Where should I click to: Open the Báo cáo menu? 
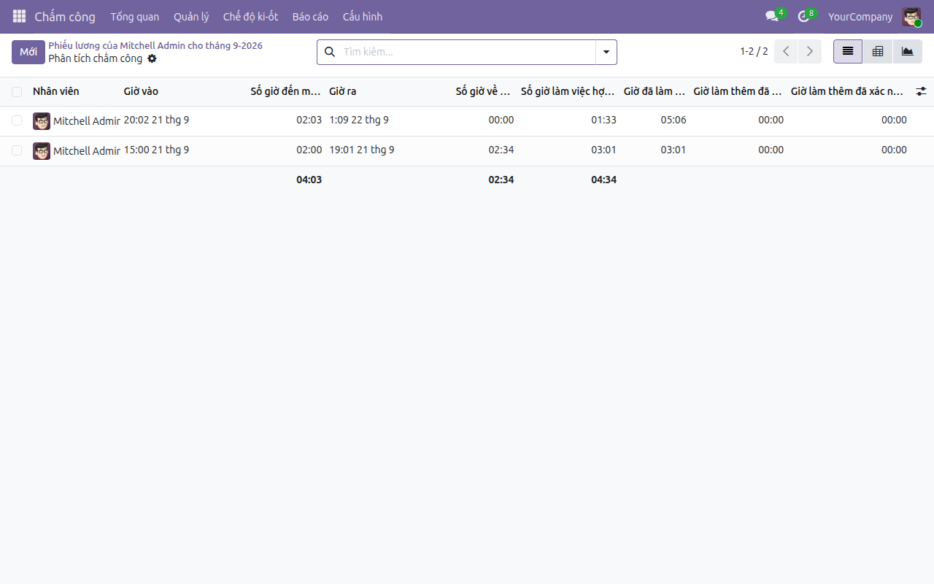(310, 16)
